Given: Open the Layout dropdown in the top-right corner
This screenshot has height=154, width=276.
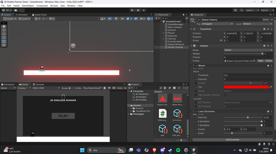Looking at the screenshot, I should (268, 10).
